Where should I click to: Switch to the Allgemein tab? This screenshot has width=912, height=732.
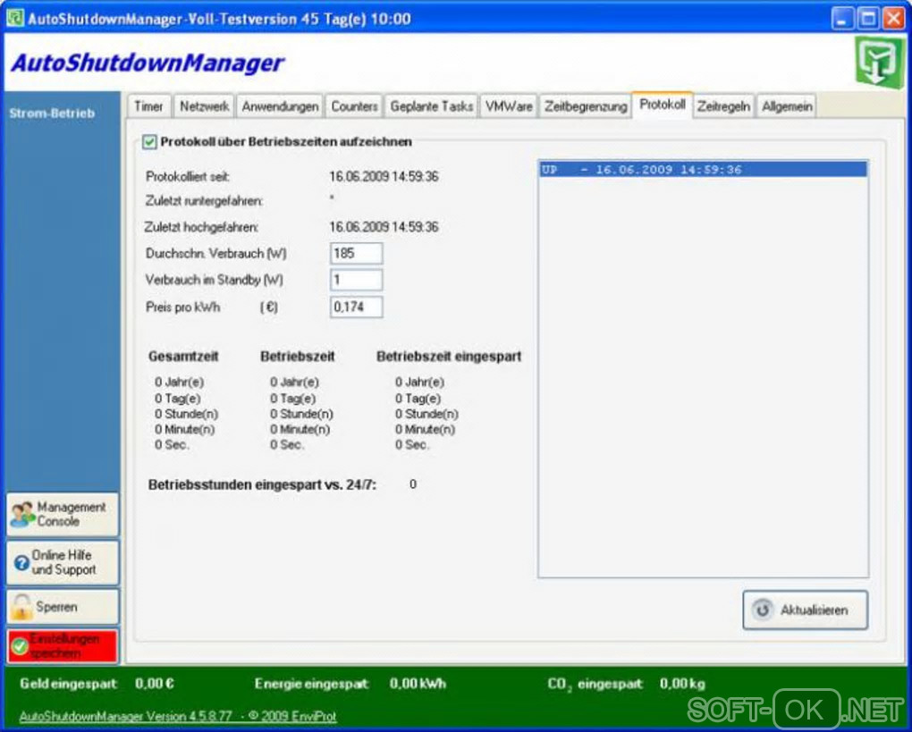pyautogui.click(x=786, y=106)
